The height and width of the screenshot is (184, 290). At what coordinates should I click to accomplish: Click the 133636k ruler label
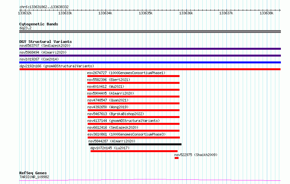point(186,13)
